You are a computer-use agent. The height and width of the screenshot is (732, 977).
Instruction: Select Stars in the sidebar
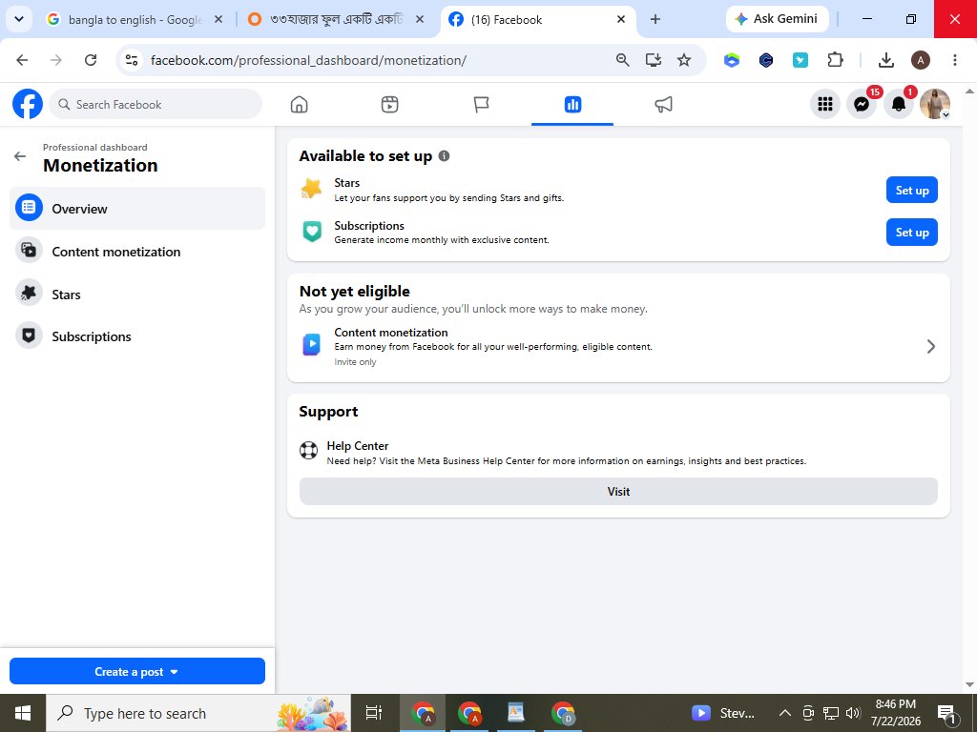137,294
